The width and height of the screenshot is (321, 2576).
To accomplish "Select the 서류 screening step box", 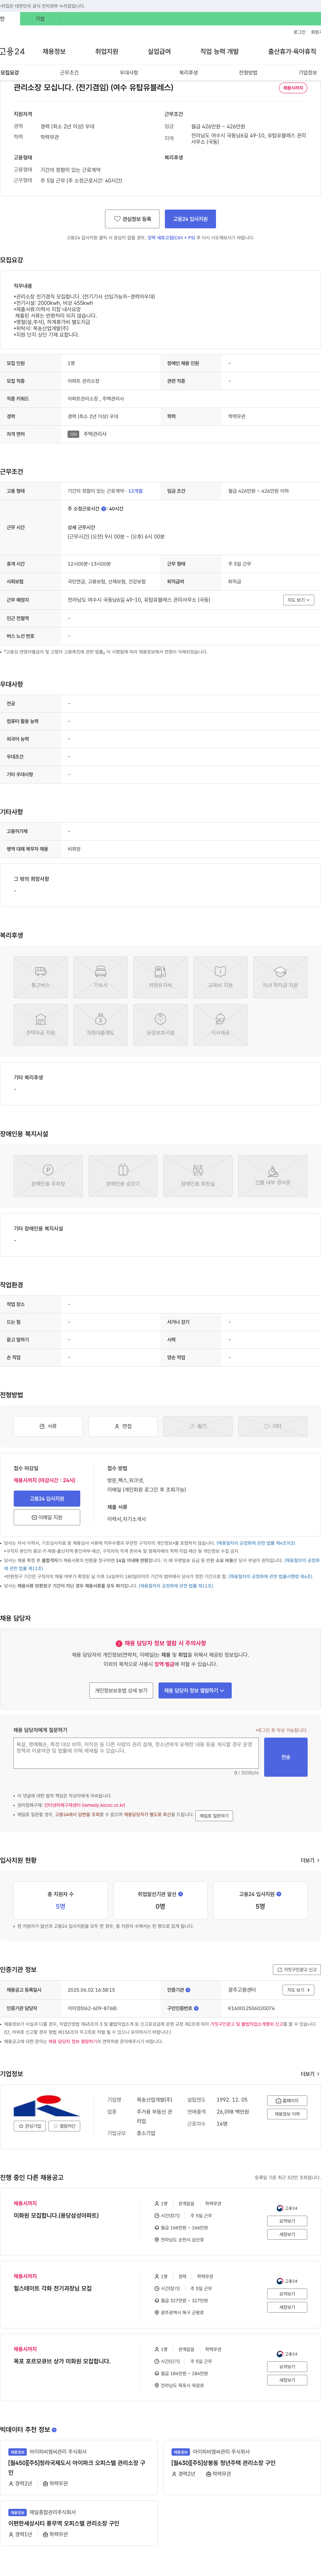I will point(48,1426).
